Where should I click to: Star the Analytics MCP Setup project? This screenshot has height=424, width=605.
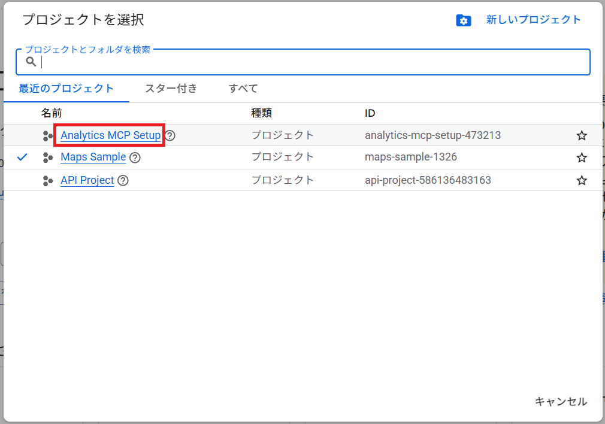(581, 135)
